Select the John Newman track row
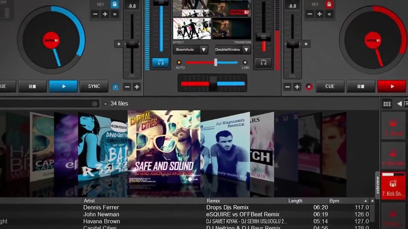Viewport: 408px width, 229px height. (185, 214)
